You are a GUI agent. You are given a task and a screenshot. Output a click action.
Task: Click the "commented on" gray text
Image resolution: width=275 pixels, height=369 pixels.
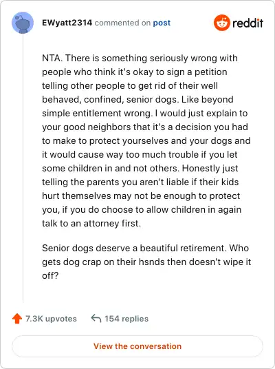click(x=122, y=23)
